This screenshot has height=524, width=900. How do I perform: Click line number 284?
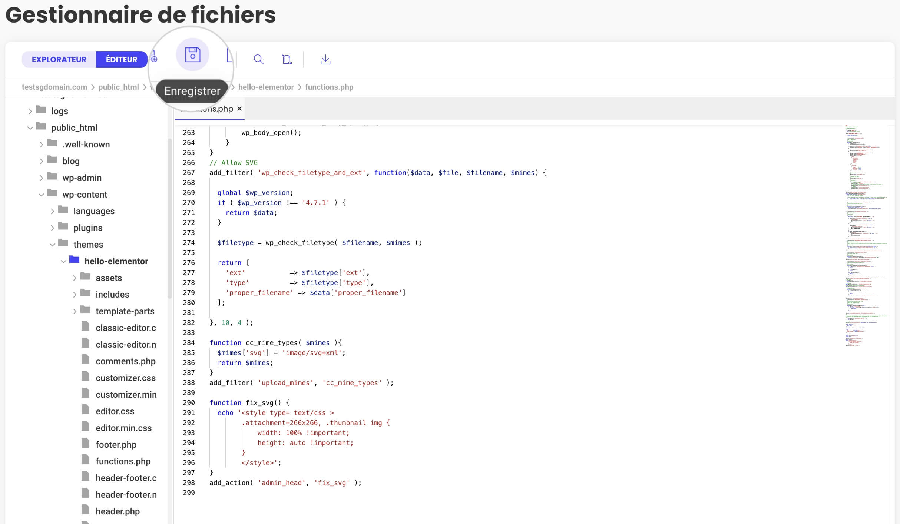189,343
